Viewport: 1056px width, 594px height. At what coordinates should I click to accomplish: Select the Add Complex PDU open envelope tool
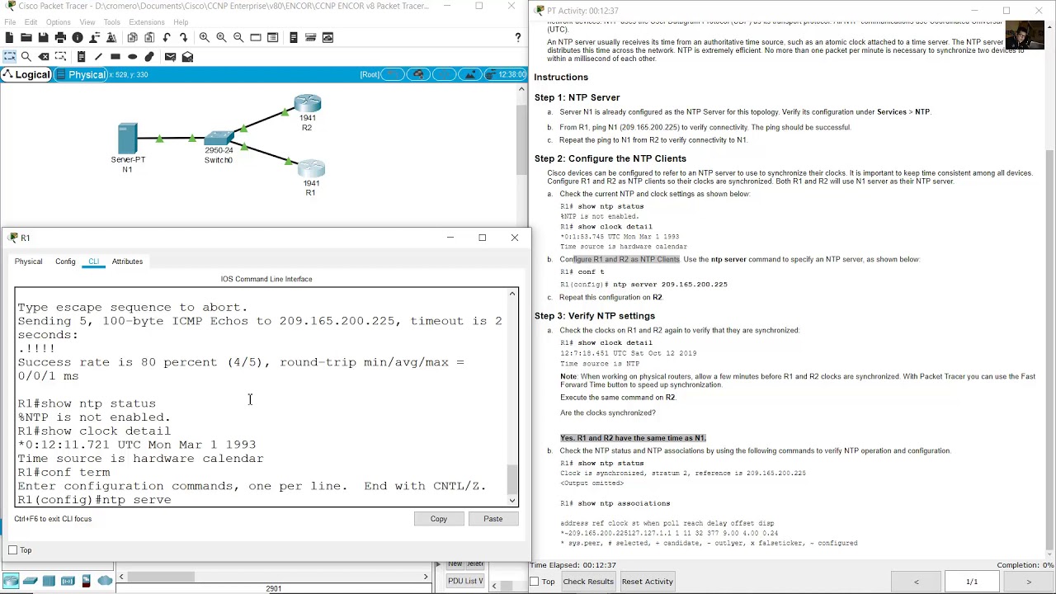pos(187,57)
